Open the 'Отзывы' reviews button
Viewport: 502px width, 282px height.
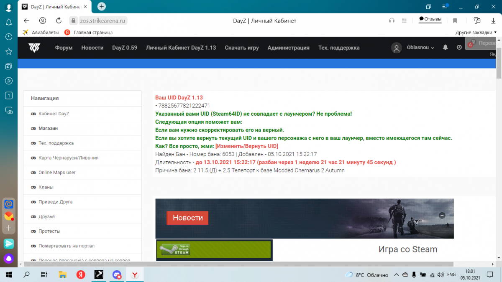coord(430,19)
